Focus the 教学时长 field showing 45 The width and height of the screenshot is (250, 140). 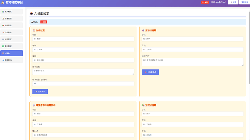tap(83, 83)
